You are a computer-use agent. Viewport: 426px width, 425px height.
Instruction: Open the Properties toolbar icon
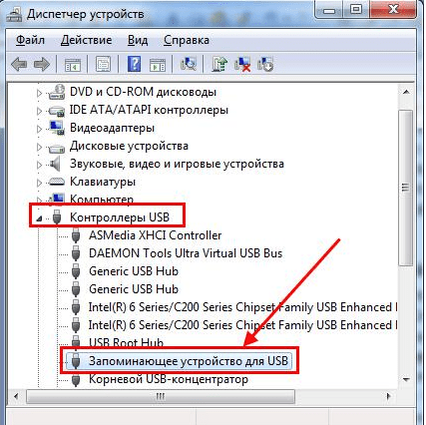point(103,64)
